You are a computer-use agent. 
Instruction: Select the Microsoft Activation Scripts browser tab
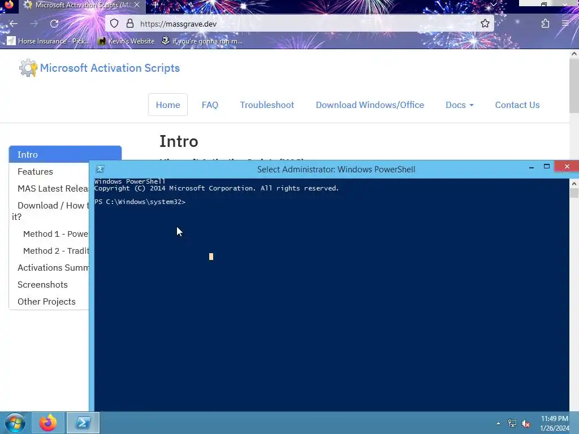click(82, 5)
